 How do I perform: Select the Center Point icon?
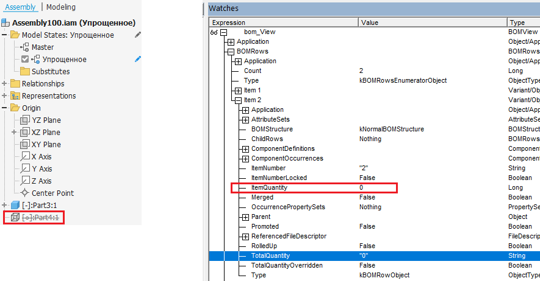pos(25,193)
